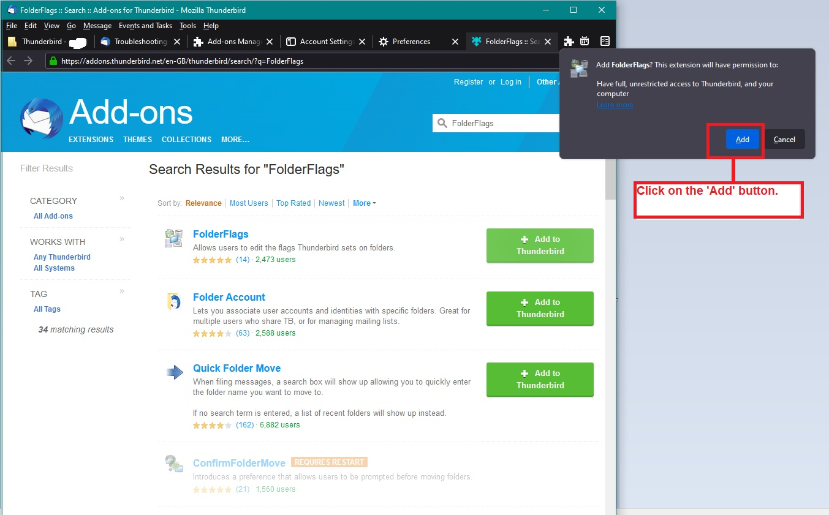Click Cancel in the permission popup
829x515 pixels.
coord(784,139)
